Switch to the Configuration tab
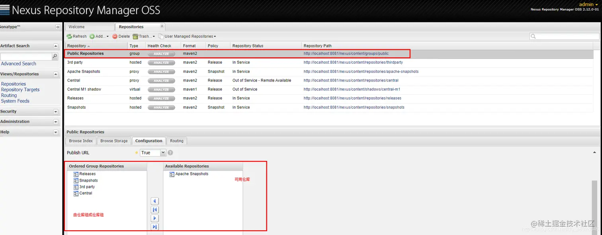Viewport: 602px width, 235px height. click(x=149, y=141)
